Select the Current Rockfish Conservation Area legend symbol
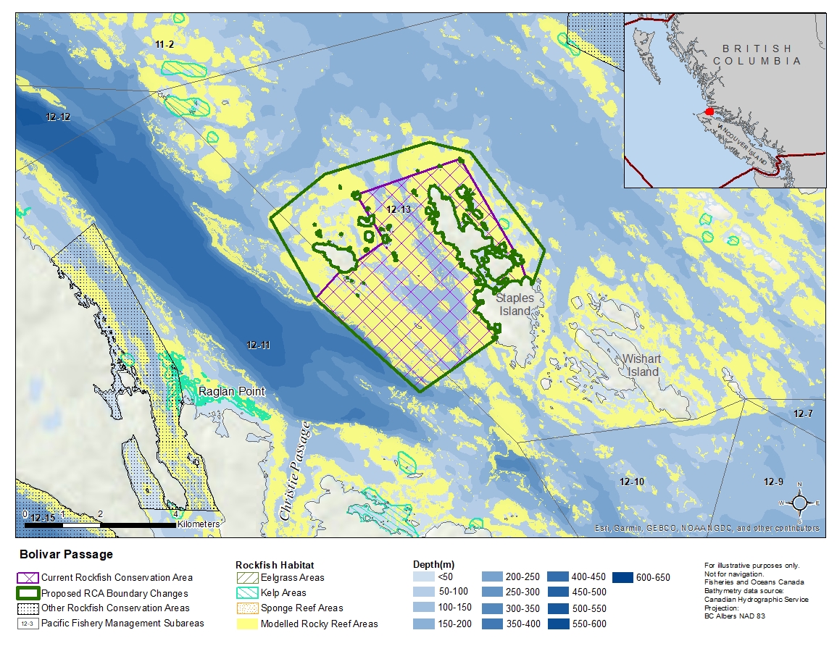Image resolution: width=837 pixels, height=646 pixels. tap(28, 577)
